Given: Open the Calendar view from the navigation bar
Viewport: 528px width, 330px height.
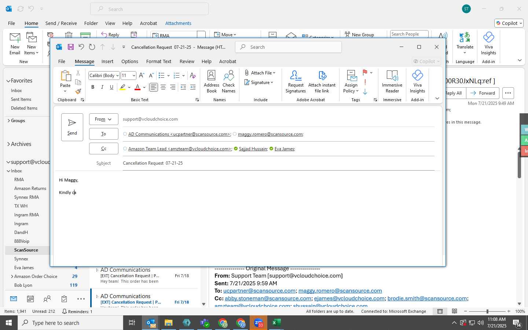Looking at the screenshot, I should pyautogui.click(x=30, y=299).
